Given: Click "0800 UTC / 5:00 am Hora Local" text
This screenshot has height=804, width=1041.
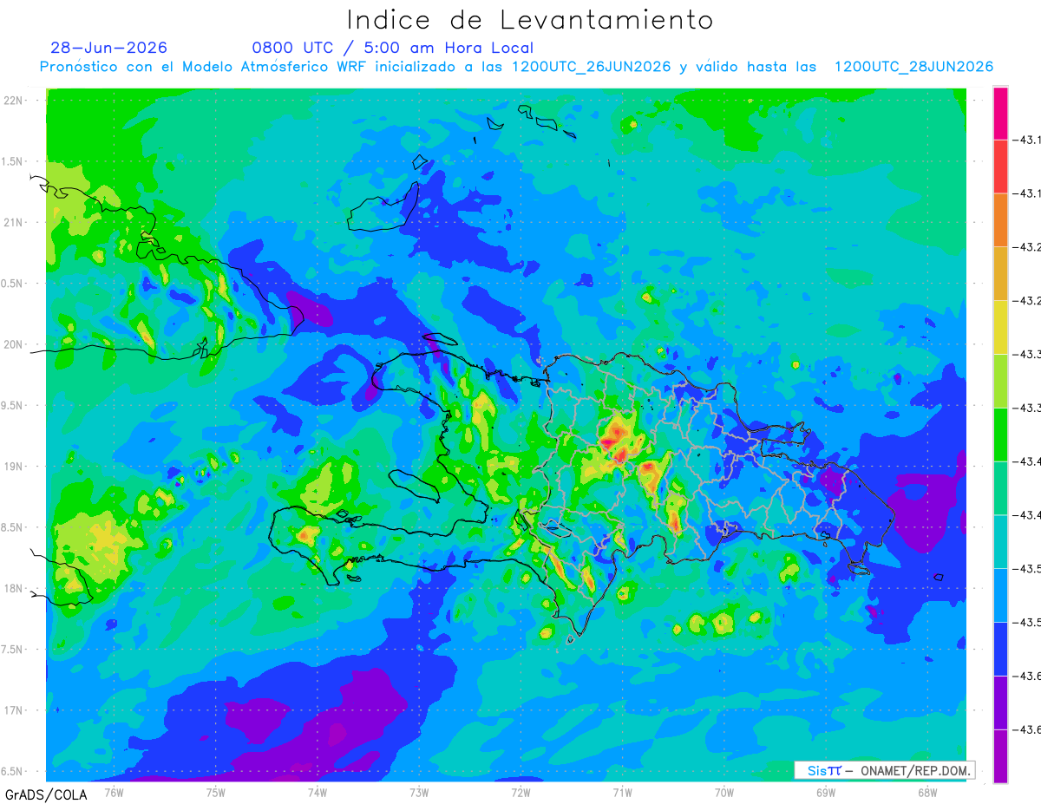Looking at the screenshot, I should (392, 48).
